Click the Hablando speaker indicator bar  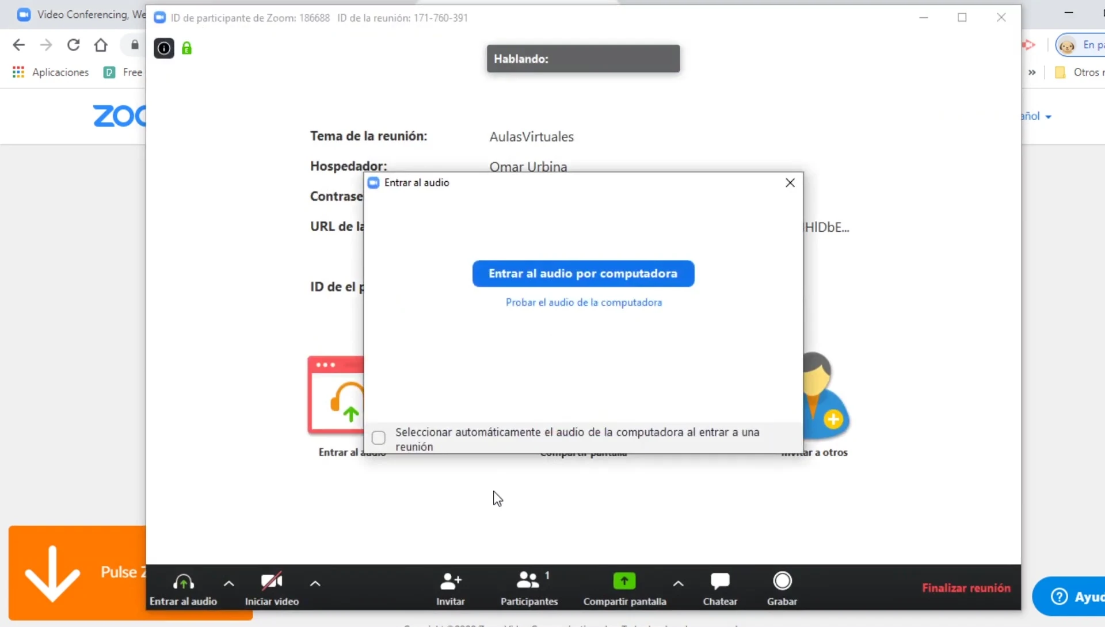[x=583, y=59]
